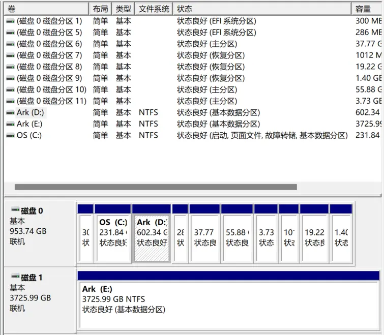Click the volume icon for 磁盘 0 磁盘分区 7
The image size is (384, 335).
pos(10,55)
